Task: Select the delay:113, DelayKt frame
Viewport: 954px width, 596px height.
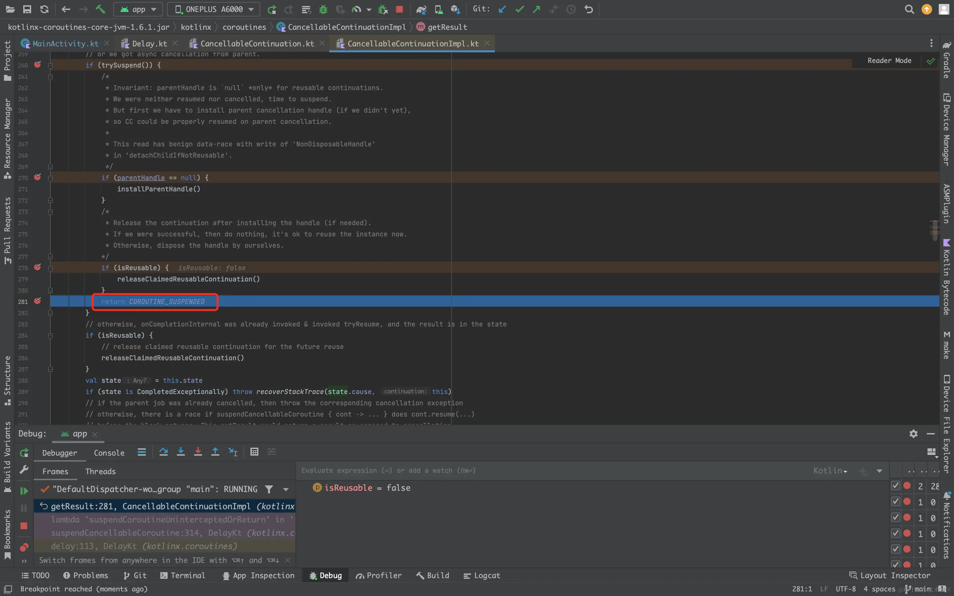Action: 165,546
